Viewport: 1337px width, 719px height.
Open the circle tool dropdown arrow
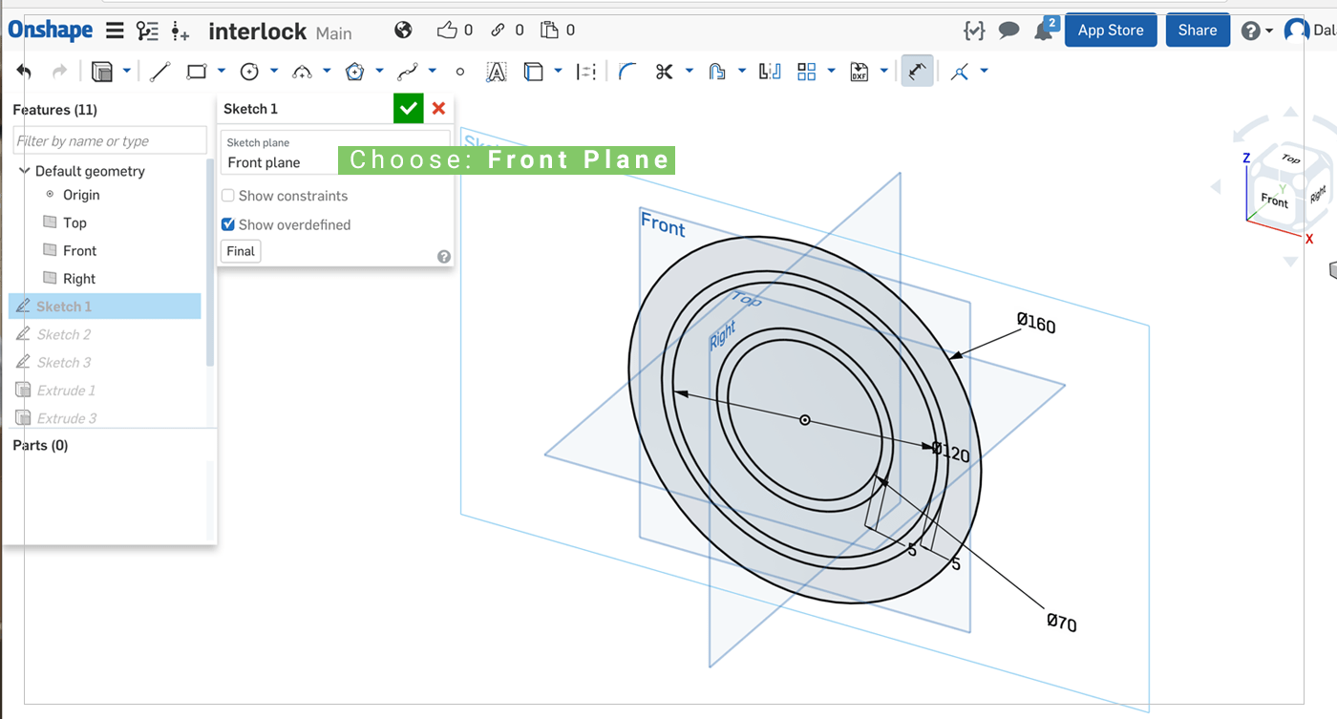(274, 72)
